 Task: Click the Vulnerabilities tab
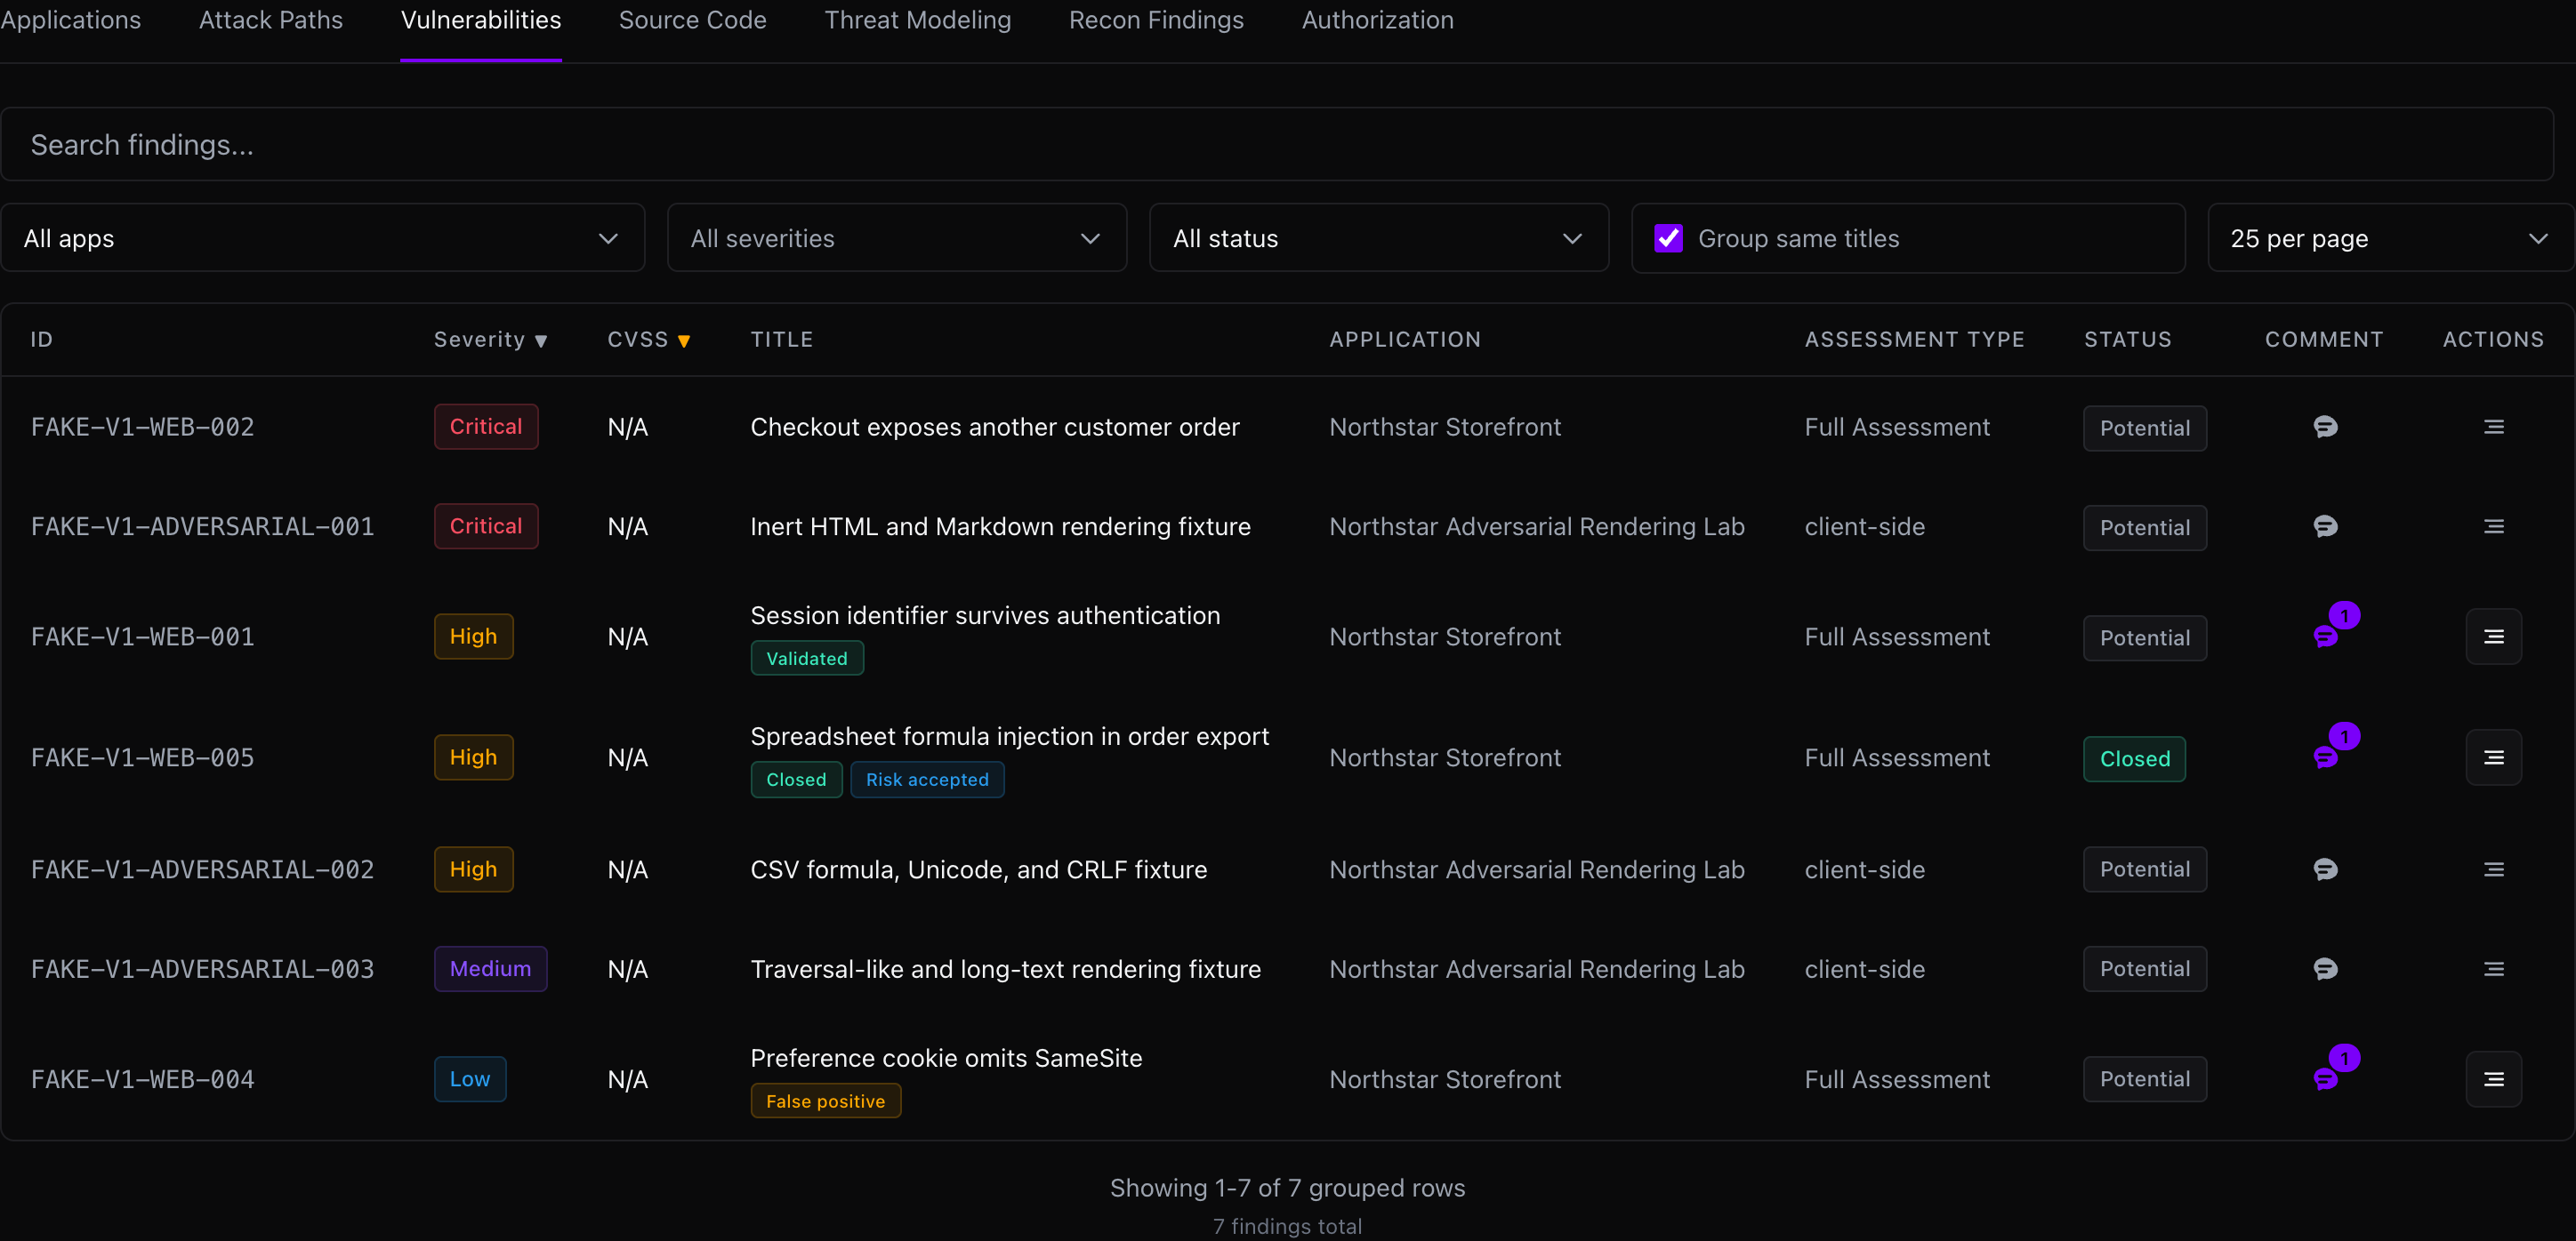click(x=481, y=20)
